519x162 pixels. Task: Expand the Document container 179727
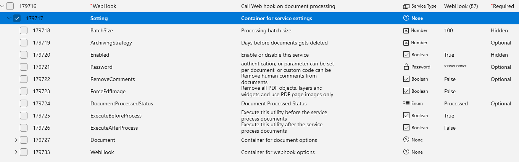[x=16, y=140]
